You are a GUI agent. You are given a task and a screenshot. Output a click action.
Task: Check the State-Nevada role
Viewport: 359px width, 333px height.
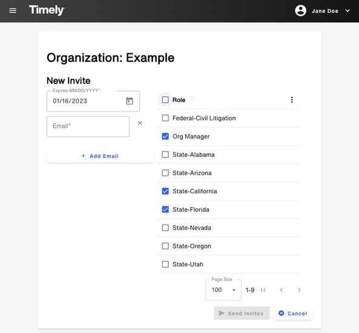165,228
